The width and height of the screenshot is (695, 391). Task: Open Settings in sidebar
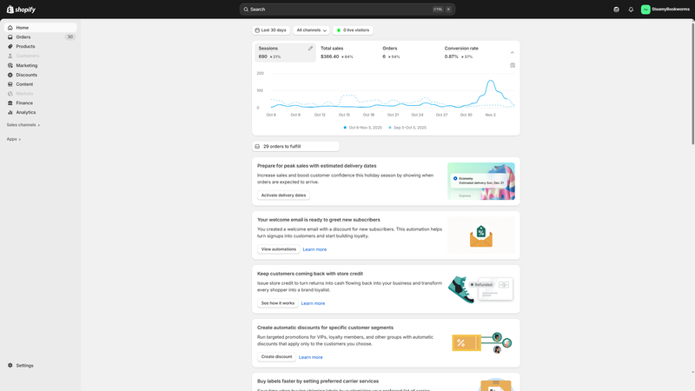(40, 366)
